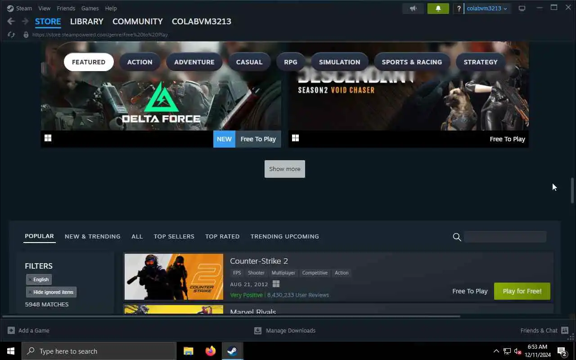Click the search magnifier in the games list
The image size is (576, 360).
pos(457,237)
